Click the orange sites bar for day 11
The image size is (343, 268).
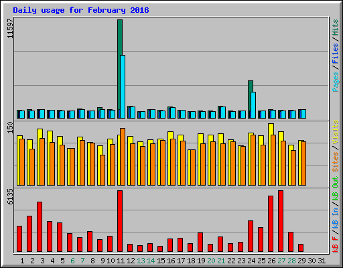click(123, 157)
